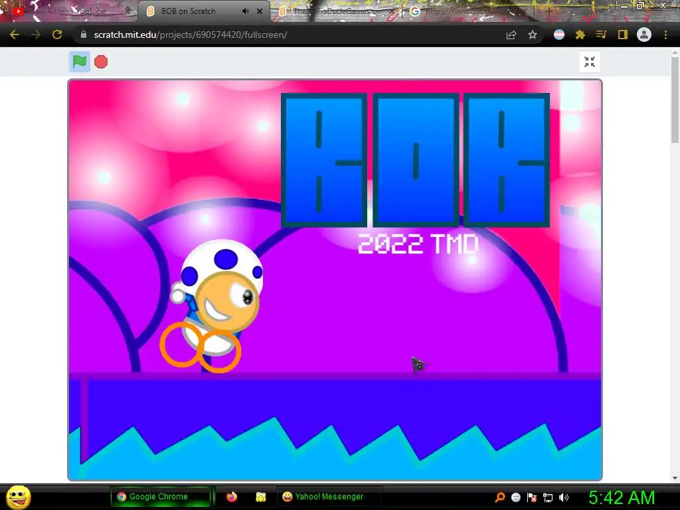Stop the project with red stop sign

(101, 62)
